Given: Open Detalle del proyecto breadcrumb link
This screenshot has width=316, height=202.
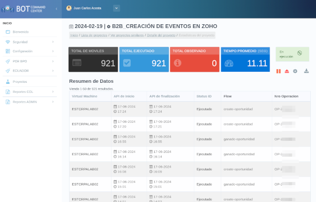Looking at the screenshot, I should (x=161, y=35).
